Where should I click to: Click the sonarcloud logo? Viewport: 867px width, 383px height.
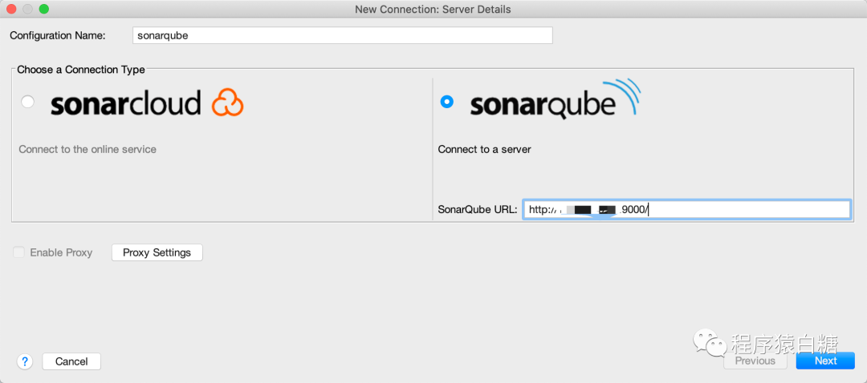[147, 103]
